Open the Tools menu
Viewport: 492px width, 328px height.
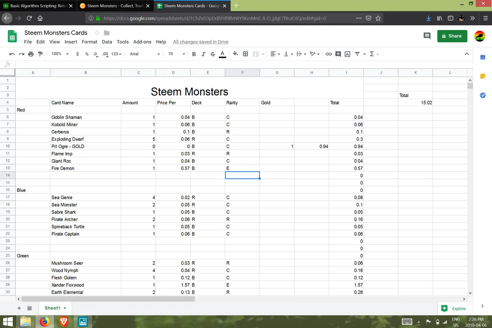[x=123, y=42]
